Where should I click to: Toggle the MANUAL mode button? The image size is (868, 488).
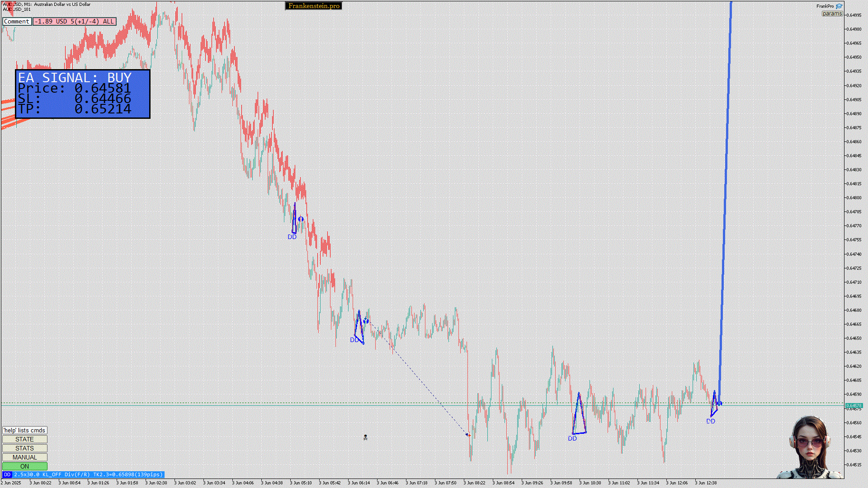point(24,457)
